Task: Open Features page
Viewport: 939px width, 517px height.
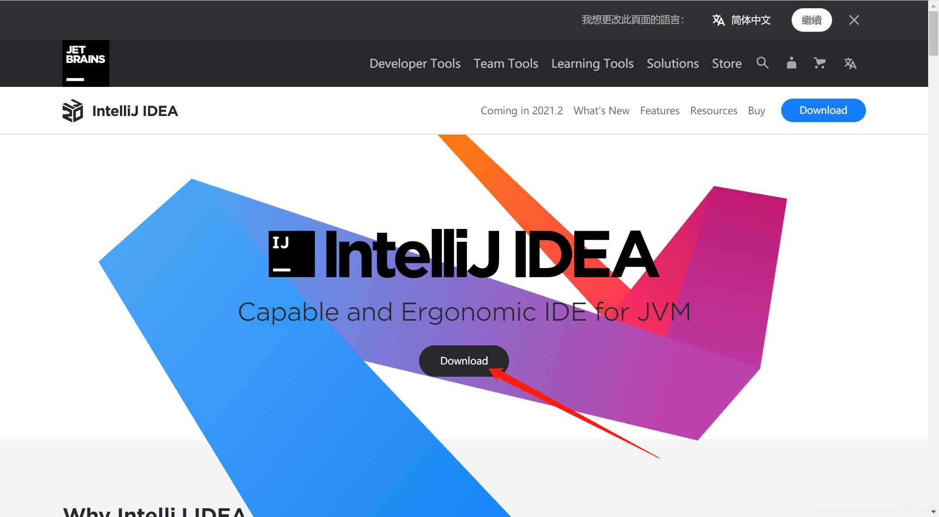Action: [x=659, y=111]
